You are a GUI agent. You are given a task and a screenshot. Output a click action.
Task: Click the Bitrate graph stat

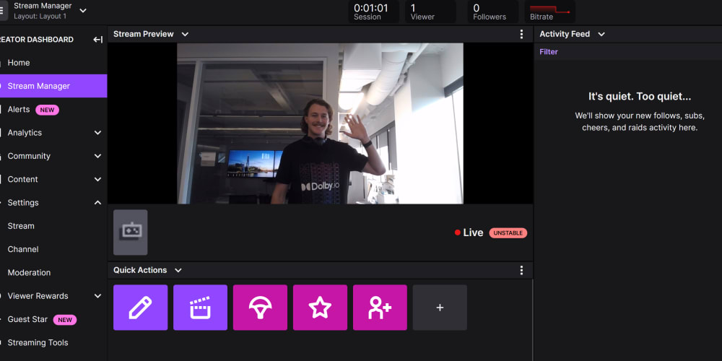coord(549,12)
